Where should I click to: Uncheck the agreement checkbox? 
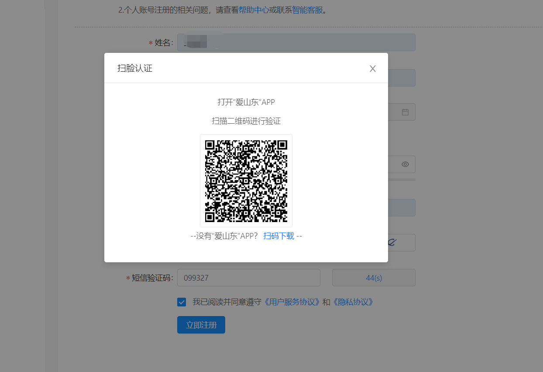[182, 302]
